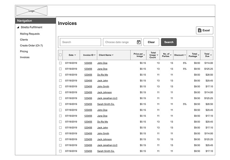
Task: Select Pricing in the navigation
Action: (24, 52)
